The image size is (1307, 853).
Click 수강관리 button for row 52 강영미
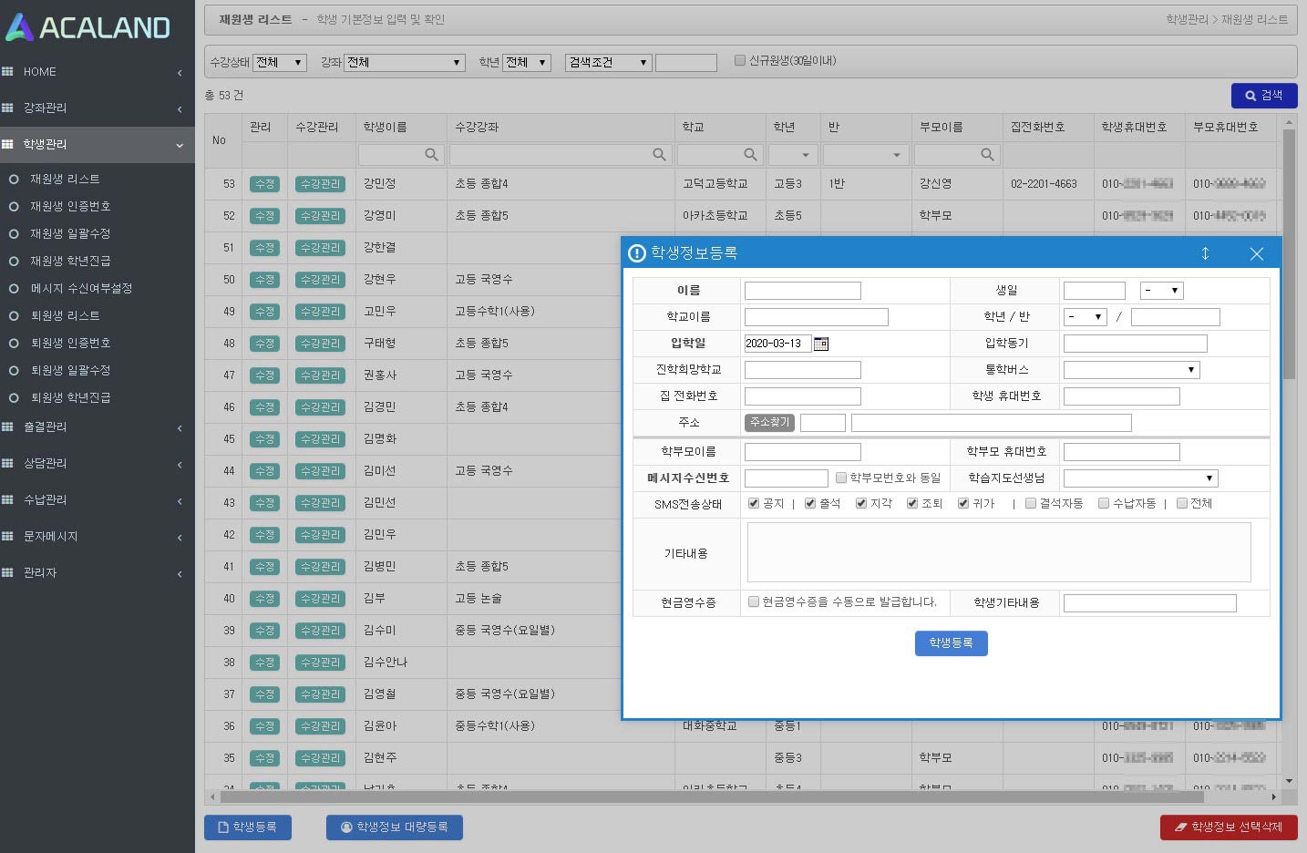click(x=320, y=216)
